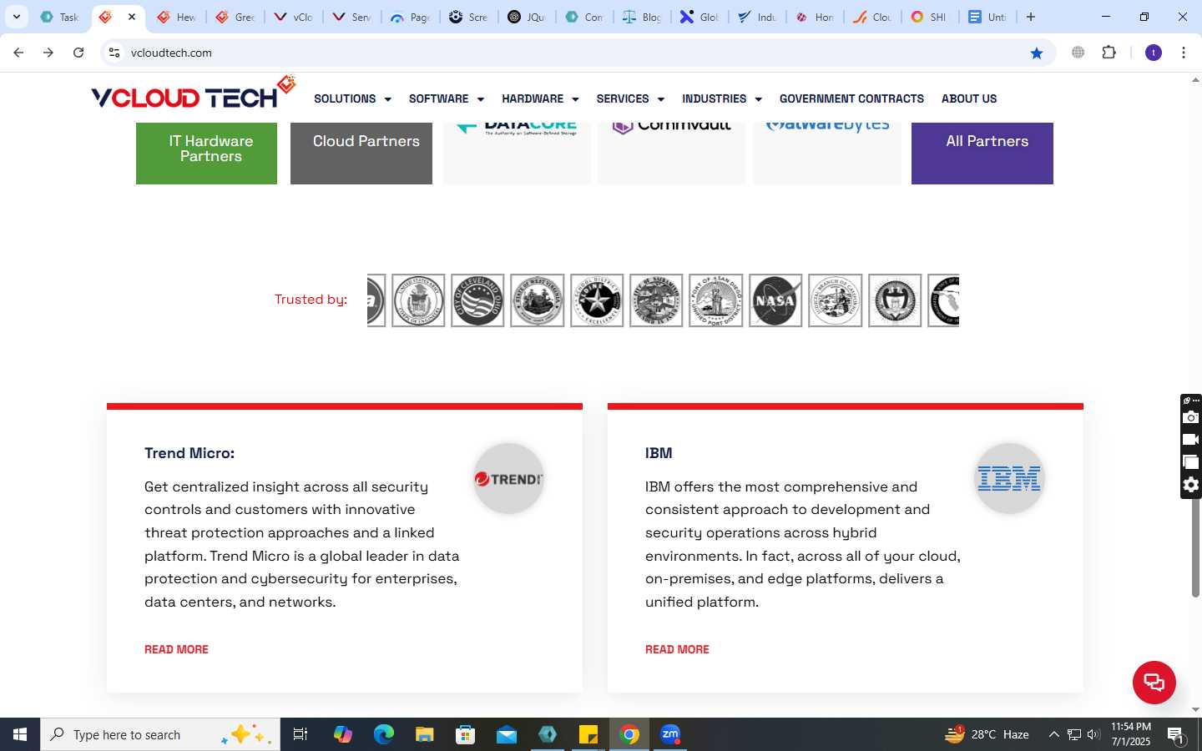
Task: Open Zoom app from taskbar
Action: pos(670,734)
